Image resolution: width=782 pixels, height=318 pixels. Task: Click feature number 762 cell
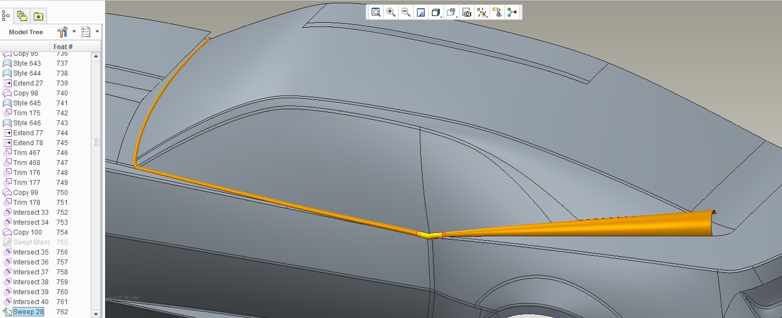coord(62,312)
